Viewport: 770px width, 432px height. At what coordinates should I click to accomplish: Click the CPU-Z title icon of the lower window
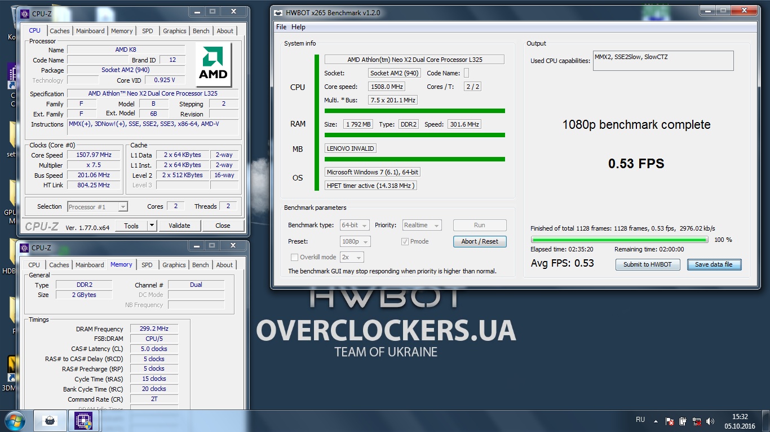[25, 247]
